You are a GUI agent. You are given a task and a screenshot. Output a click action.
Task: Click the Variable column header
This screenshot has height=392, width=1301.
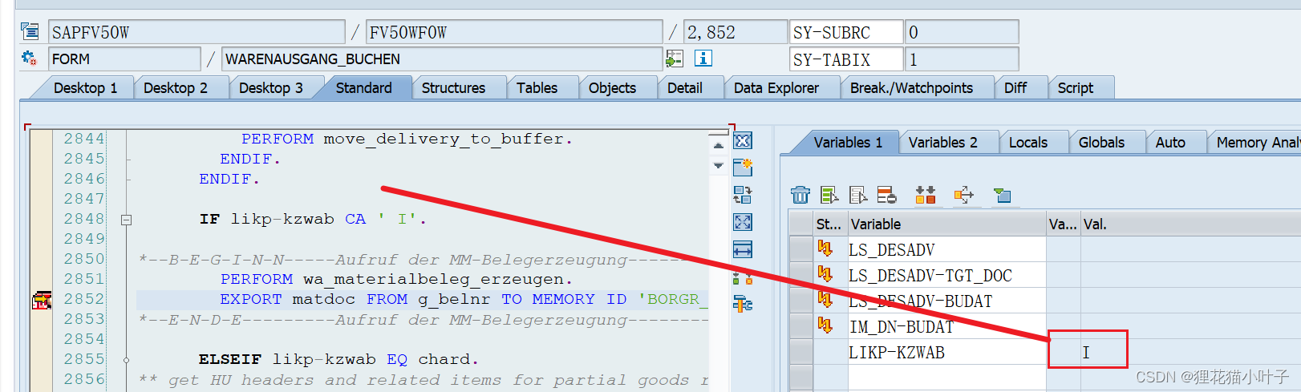(947, 224)
